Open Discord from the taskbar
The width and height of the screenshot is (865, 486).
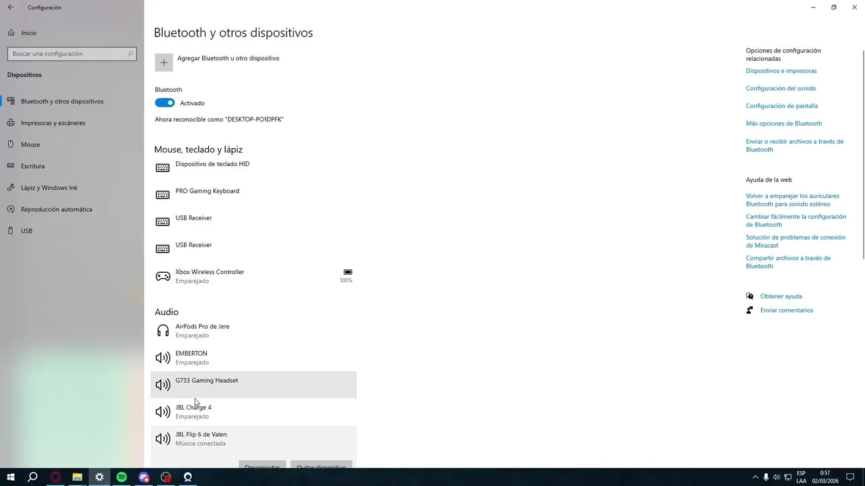[x=143, y=477]
